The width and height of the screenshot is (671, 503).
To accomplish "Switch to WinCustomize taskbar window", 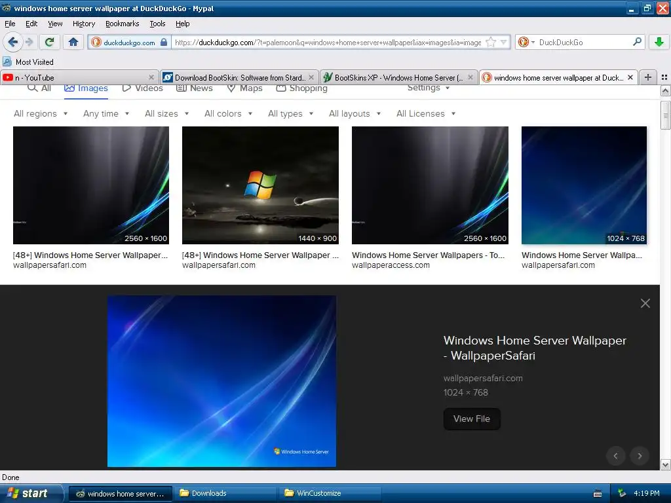I will click(x=331, y=493).
